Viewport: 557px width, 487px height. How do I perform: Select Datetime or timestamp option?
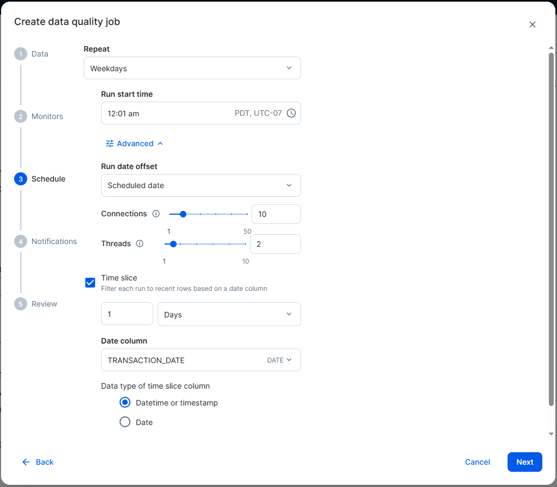(124, 402)
